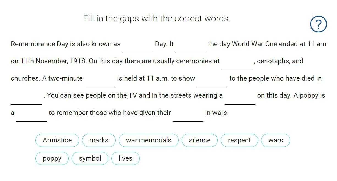Select the 'silence' word chip
The height and width of the screenshot is (181, 337).
200,140
